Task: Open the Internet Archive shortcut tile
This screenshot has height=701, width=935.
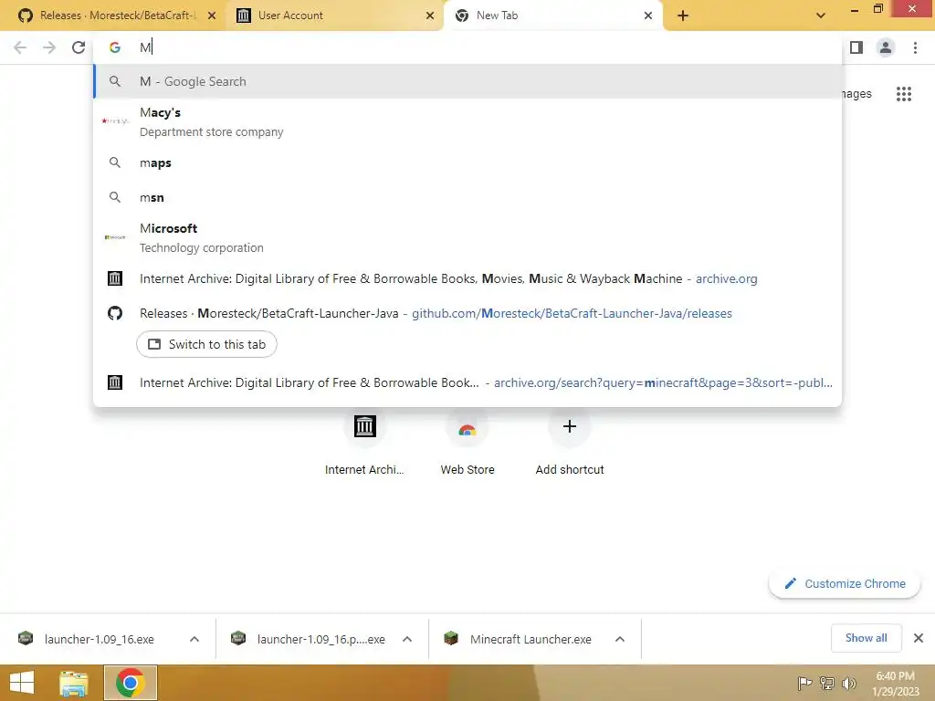Action: [364, 441]
